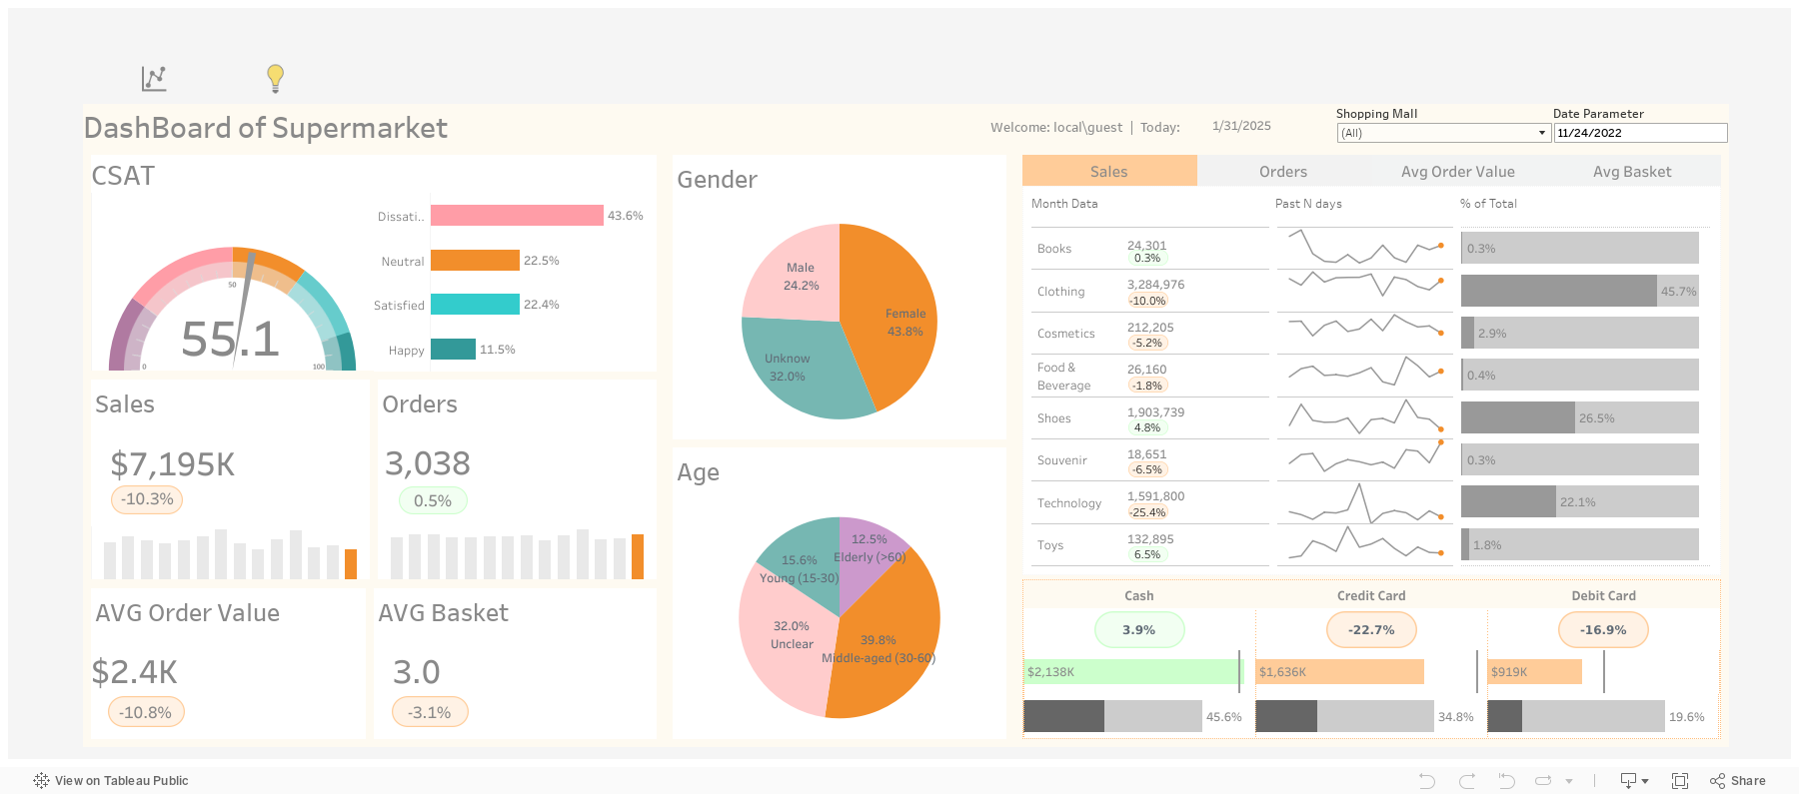Open the download options icon
Viewport: 1799px width, 794px height.
(x=1628, y=781)
